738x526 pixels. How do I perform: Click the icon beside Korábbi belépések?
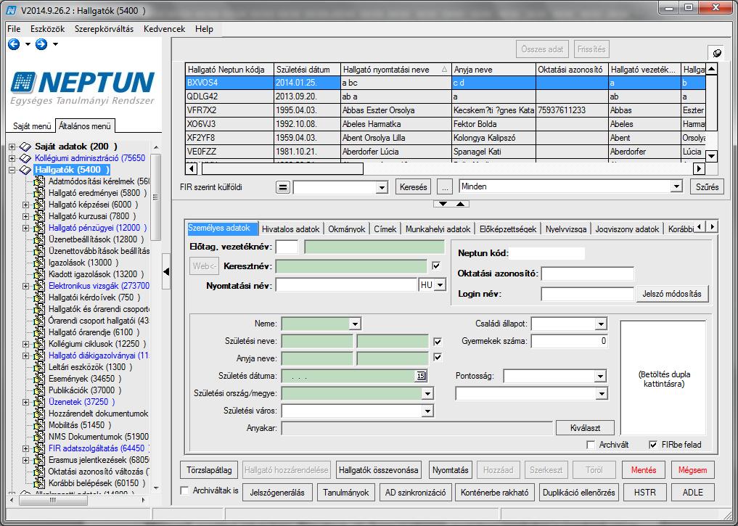pos(39,483)
